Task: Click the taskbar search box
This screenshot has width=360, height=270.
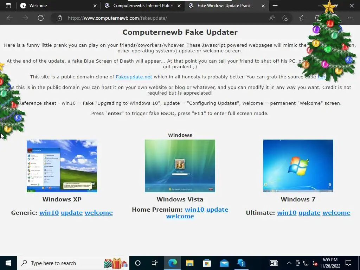Action: coord(73,263)
